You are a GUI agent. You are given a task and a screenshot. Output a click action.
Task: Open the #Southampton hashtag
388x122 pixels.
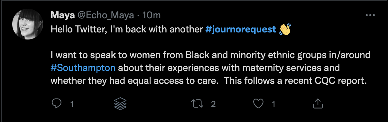pyautogui.click(x=83, y=68)
